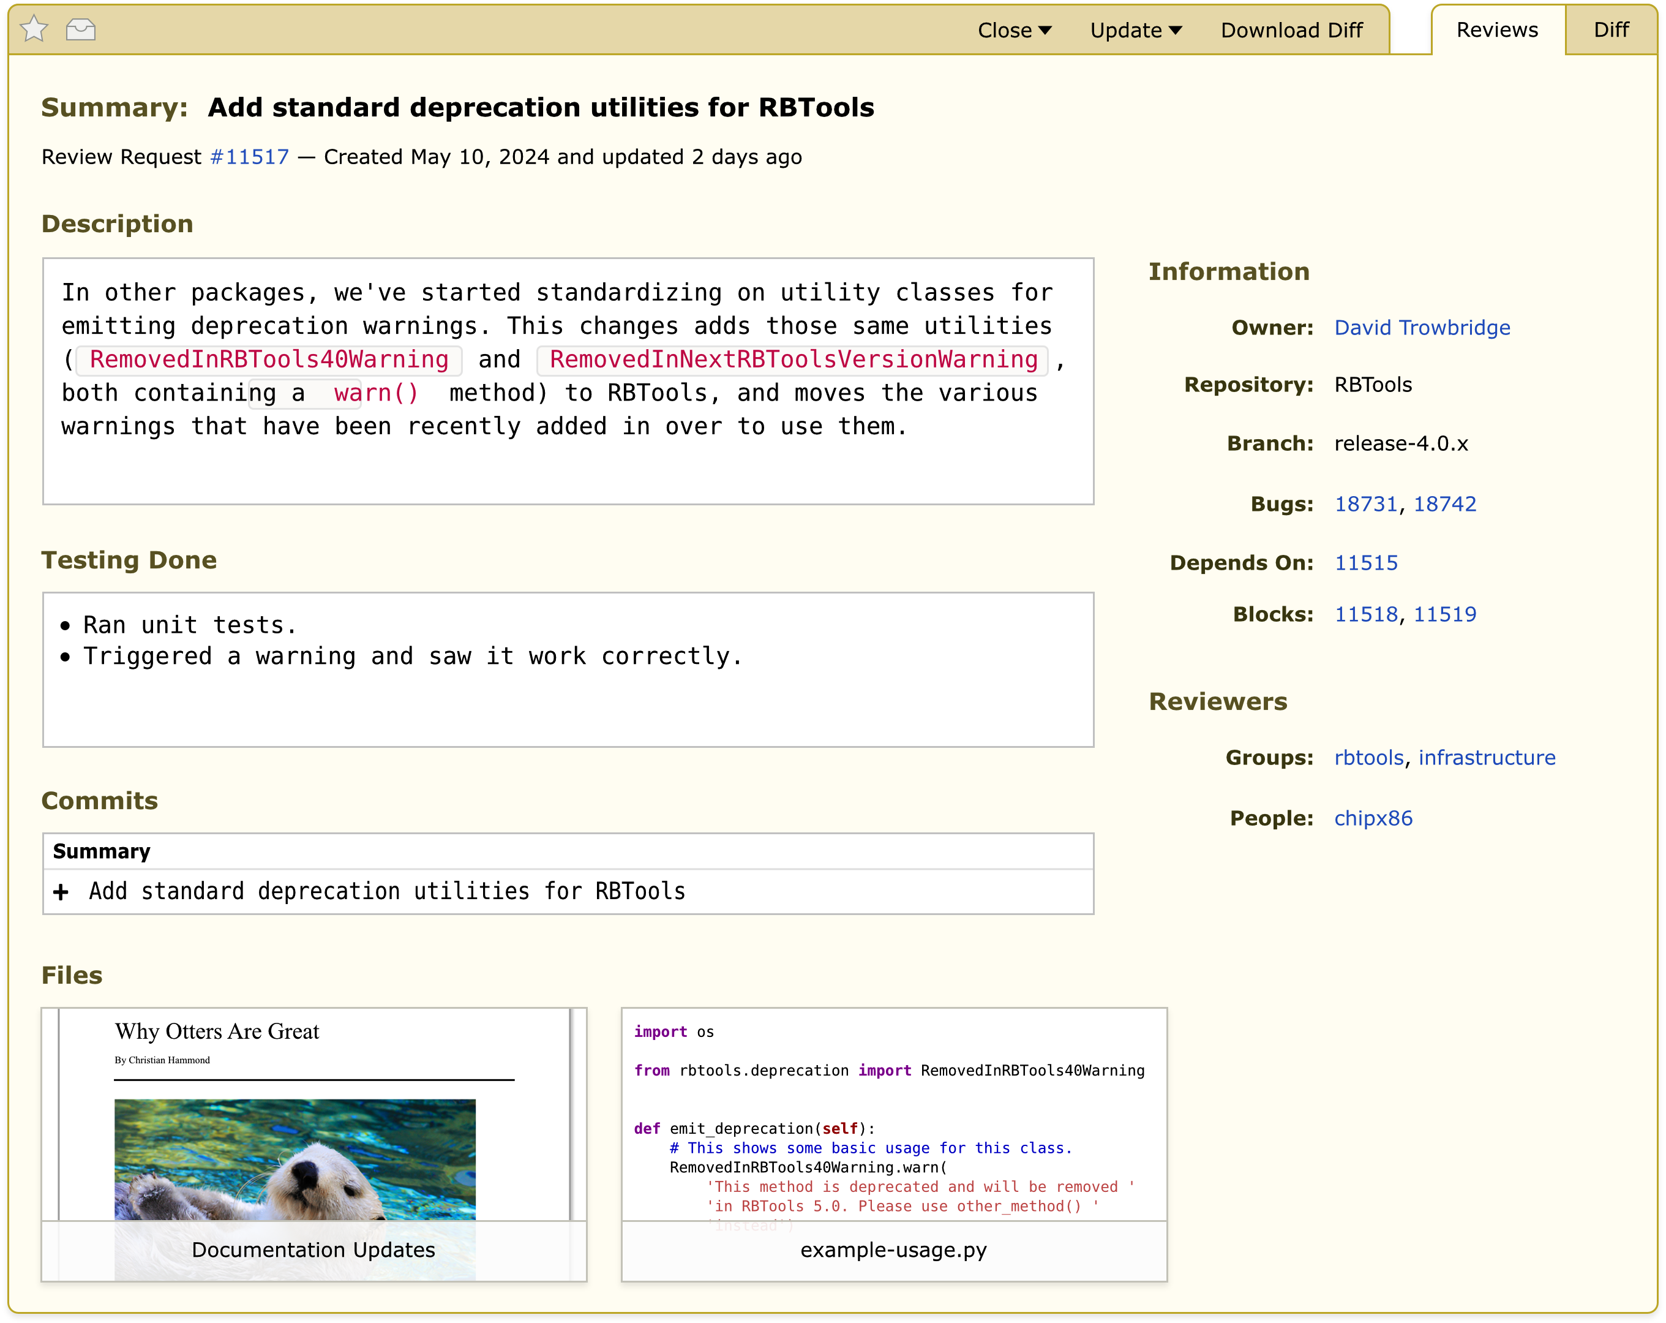The width and height of the screenshot is (1666, 1323).
Task: Open bug 18742
Action: click(x=1444, y=504)
